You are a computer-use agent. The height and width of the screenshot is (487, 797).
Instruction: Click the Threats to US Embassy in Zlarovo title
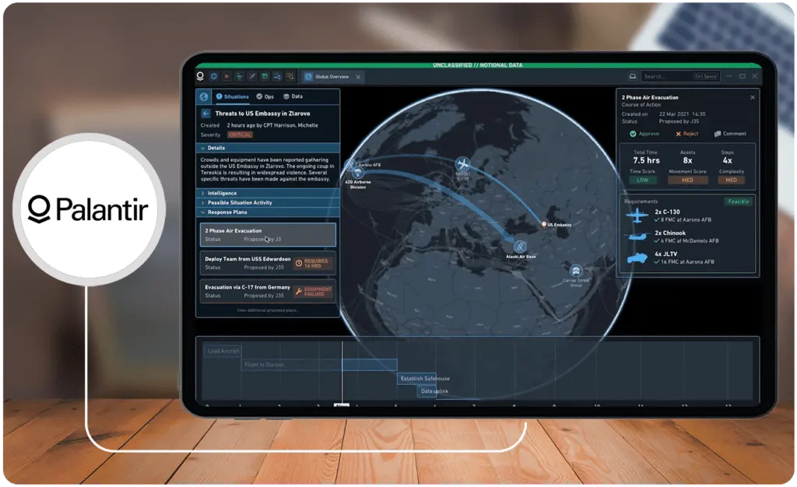(x=262, y=114)
